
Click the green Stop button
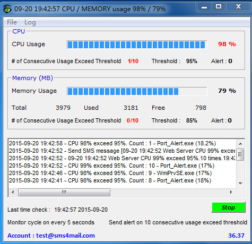point(228,207)
